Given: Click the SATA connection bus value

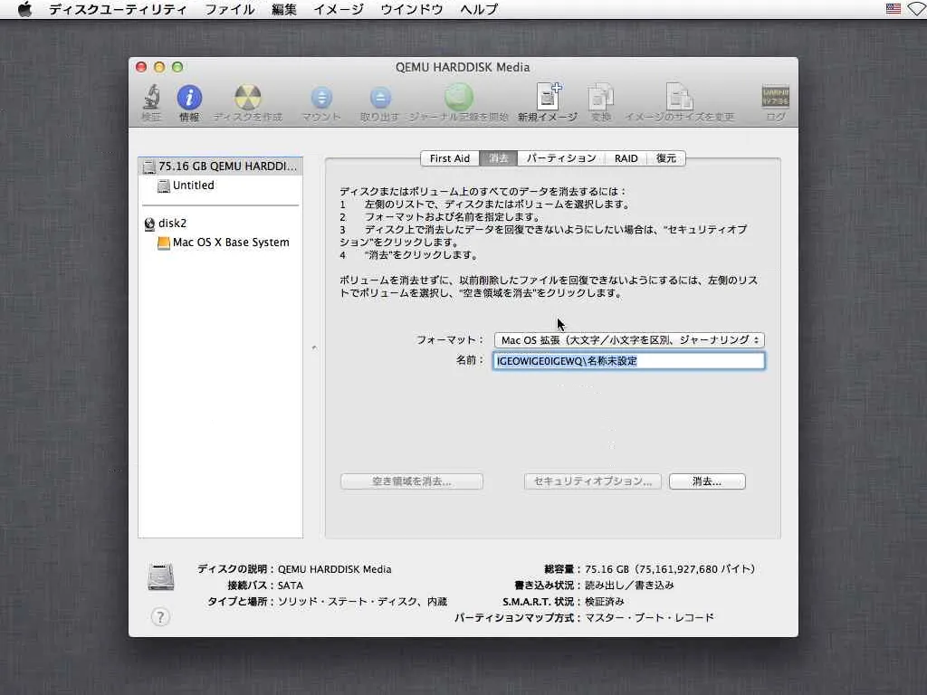Looking at the screenshot, I should pyautogui.click(x=291, y=586).
